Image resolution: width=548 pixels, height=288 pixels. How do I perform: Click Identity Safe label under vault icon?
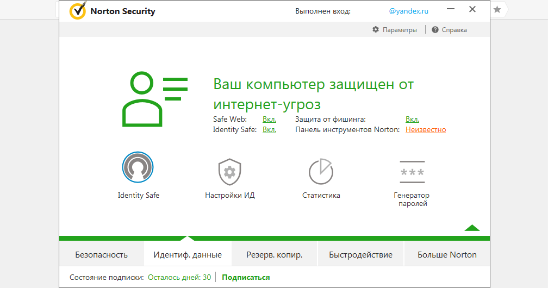tap(139, 196)
